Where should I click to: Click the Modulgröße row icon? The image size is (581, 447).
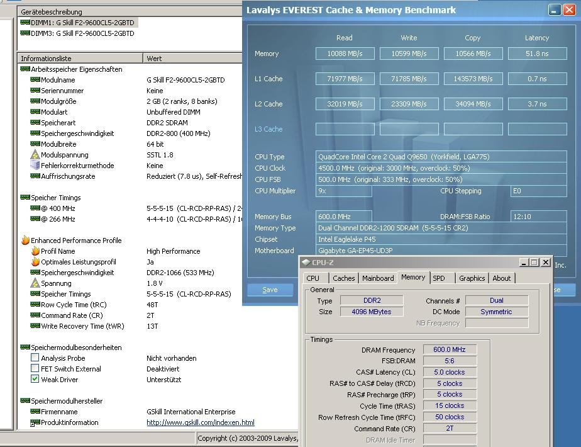tap(35, 101)
